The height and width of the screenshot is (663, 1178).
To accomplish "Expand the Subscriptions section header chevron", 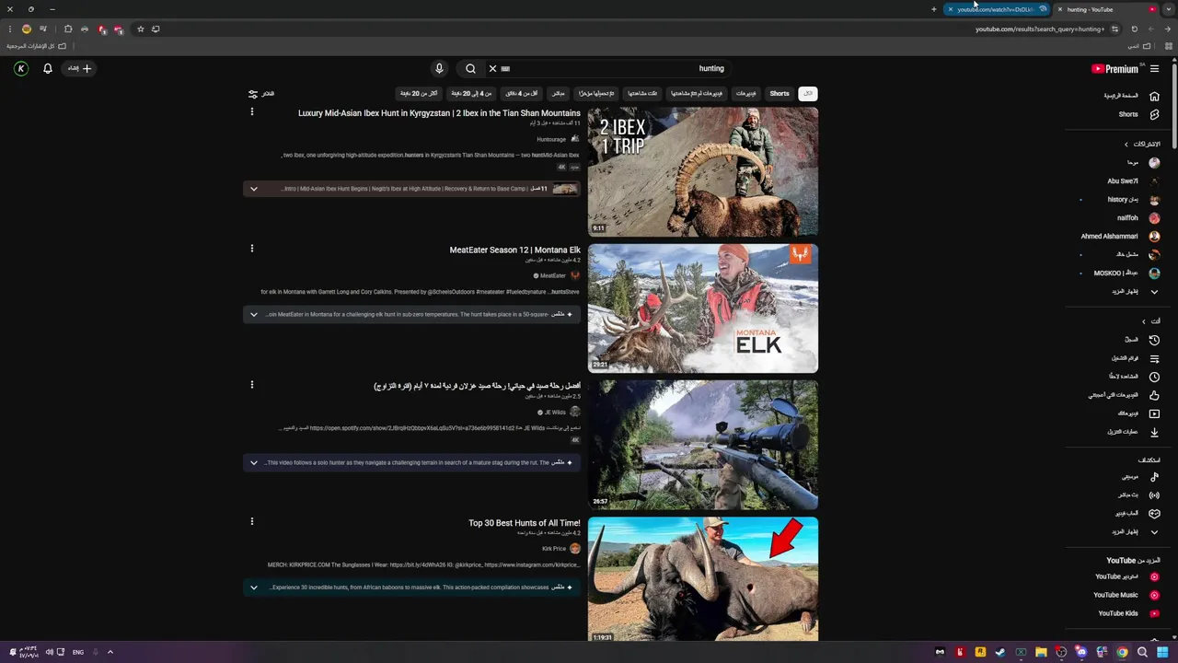I will (x=1126, y=145).
